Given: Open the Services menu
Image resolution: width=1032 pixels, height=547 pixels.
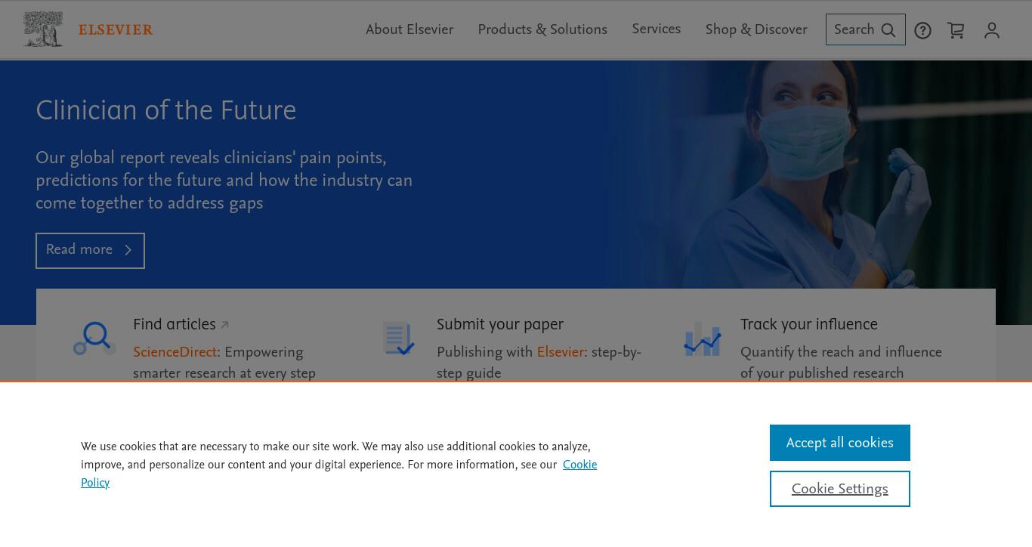Looking at the screenshot, I should (x=656, y=29).
